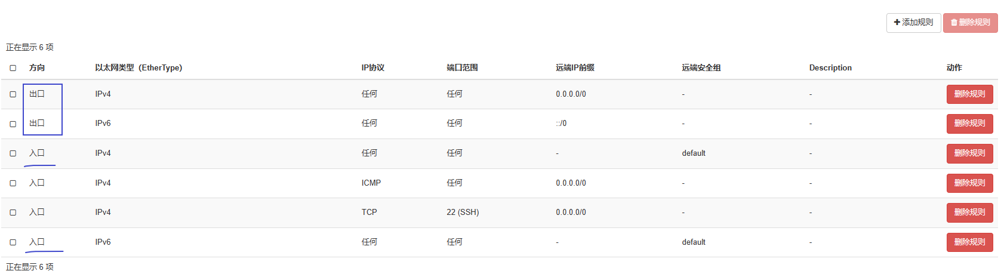Select checkbox for the ICMP ingress rule

(13, 183)
